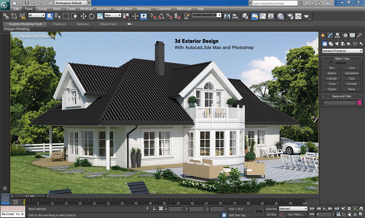Click the Set Key button
This screenshot has width=365, height=218.
click(271, 214)
